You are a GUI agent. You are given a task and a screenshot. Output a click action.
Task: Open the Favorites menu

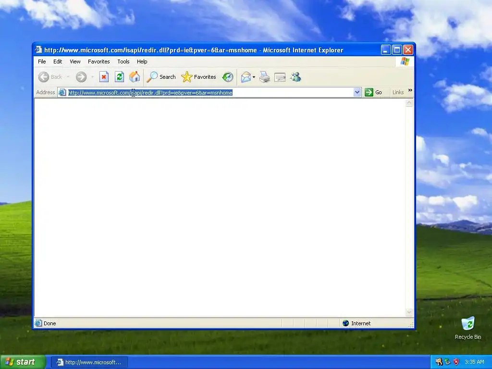click(x=99, y=61)
